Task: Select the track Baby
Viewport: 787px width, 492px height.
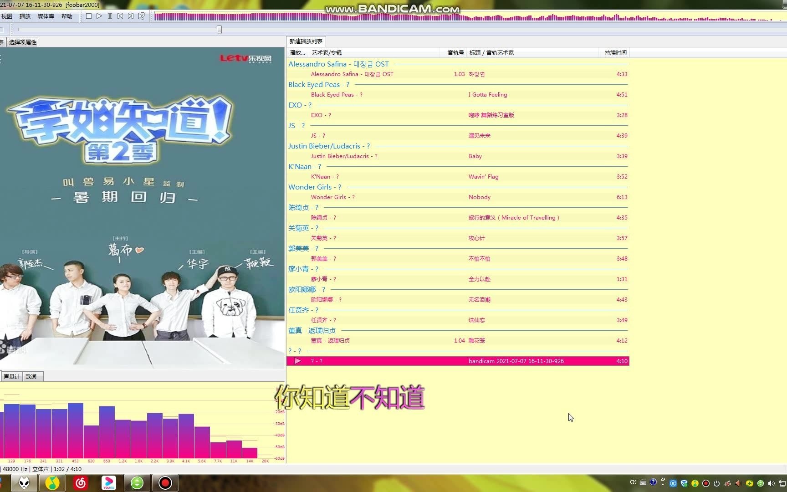Action: click(x=458, y=156)
